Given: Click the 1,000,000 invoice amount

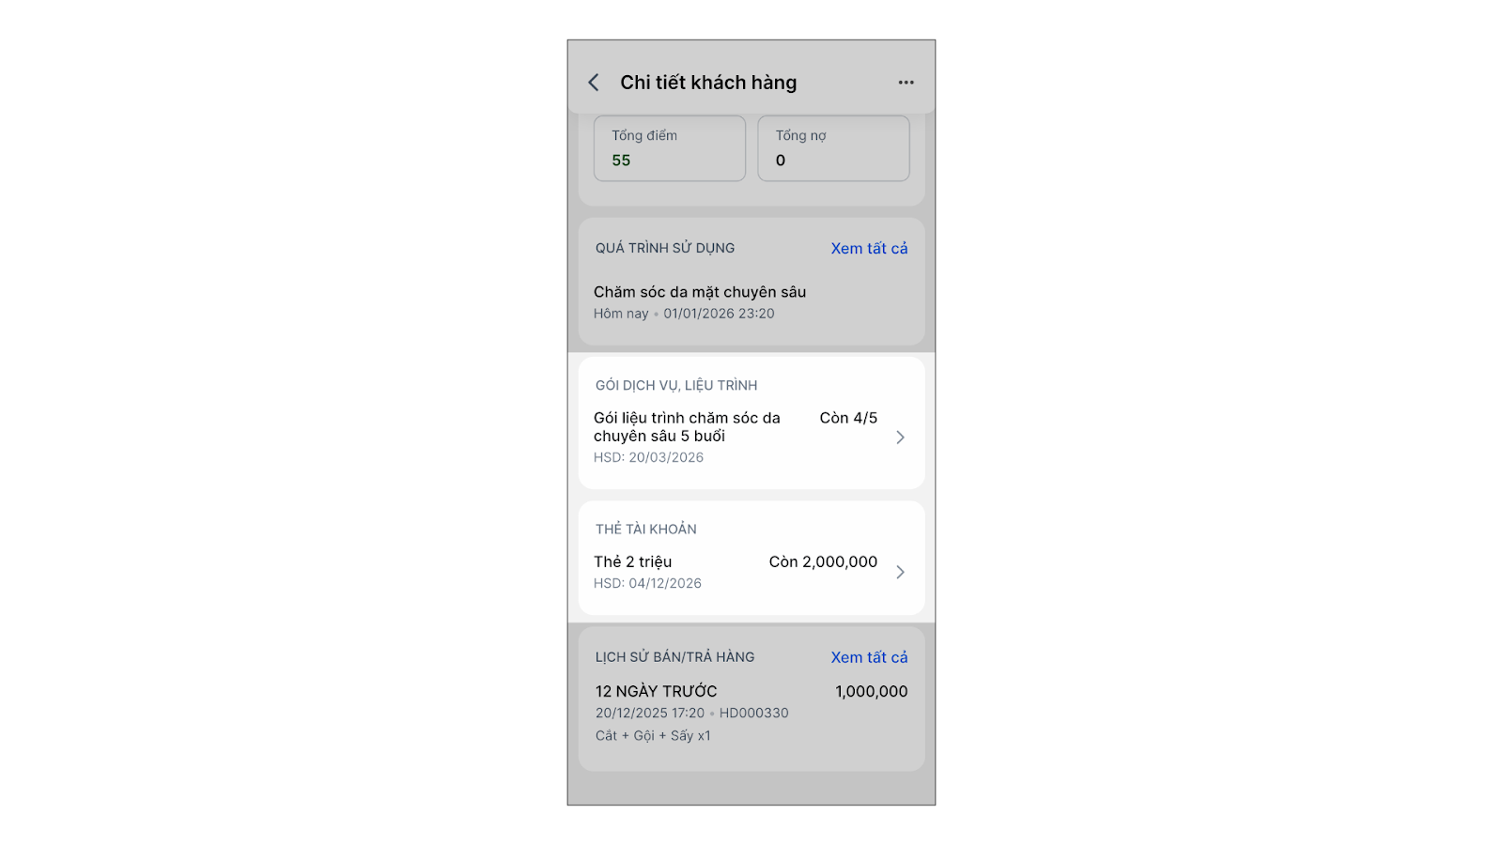Looking at the screenshot, I should [871, 691].
